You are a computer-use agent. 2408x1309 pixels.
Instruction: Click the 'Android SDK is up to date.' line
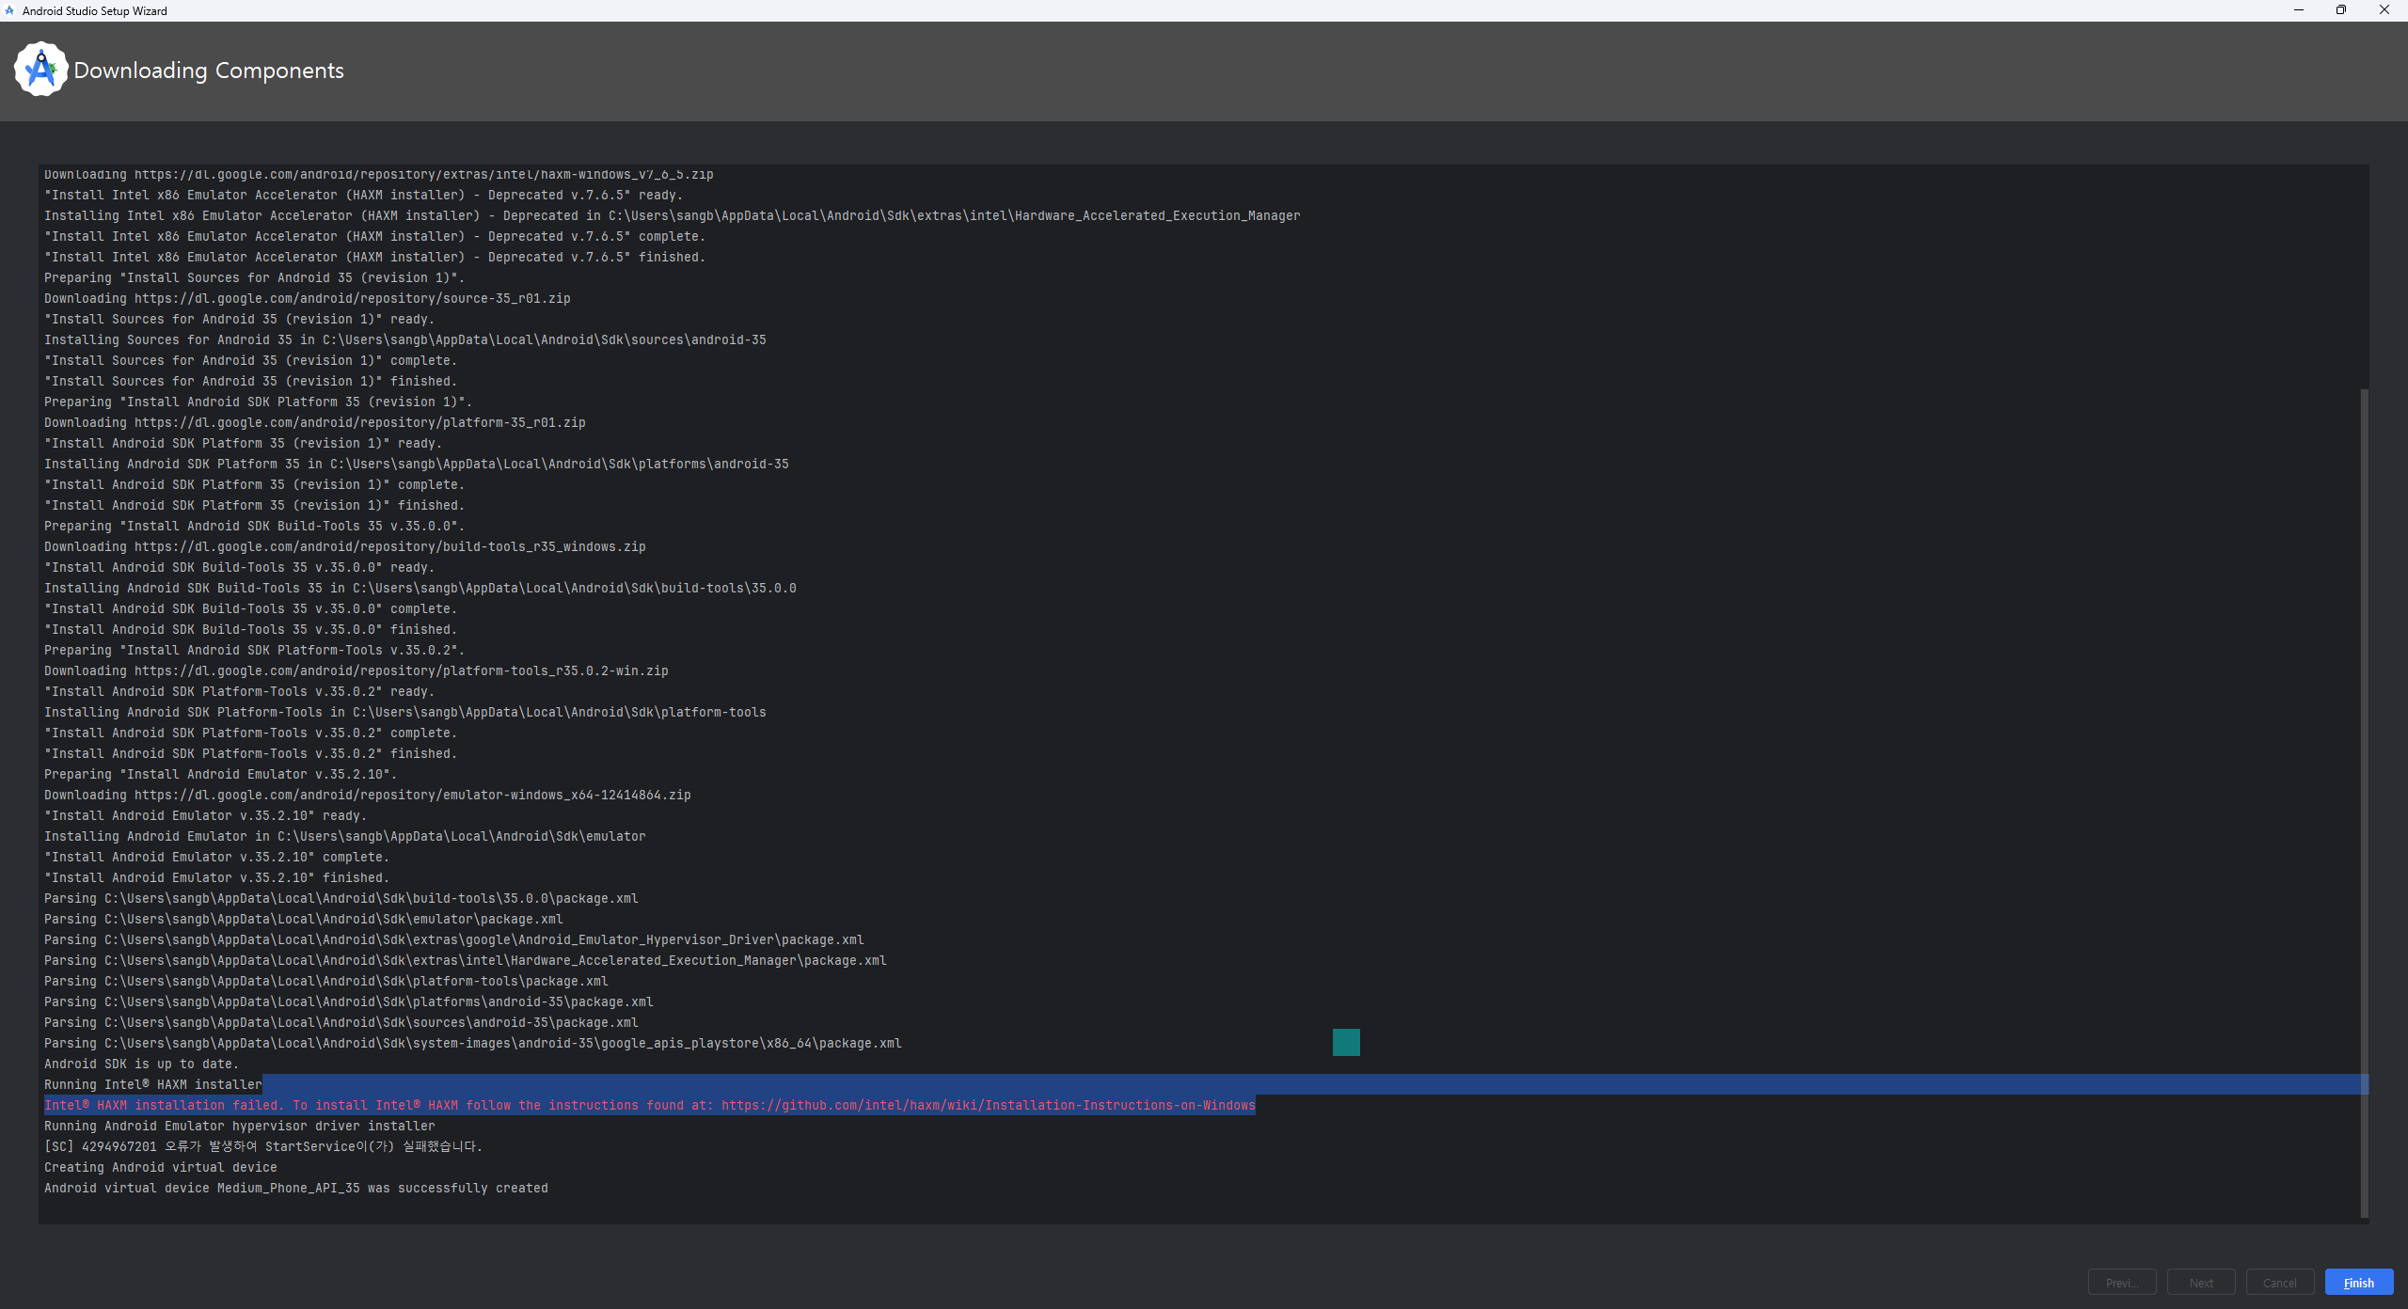point(141,1064)
